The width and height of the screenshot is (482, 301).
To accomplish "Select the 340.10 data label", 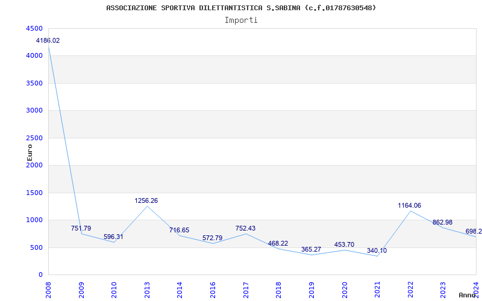I will (x=377, y=250).
